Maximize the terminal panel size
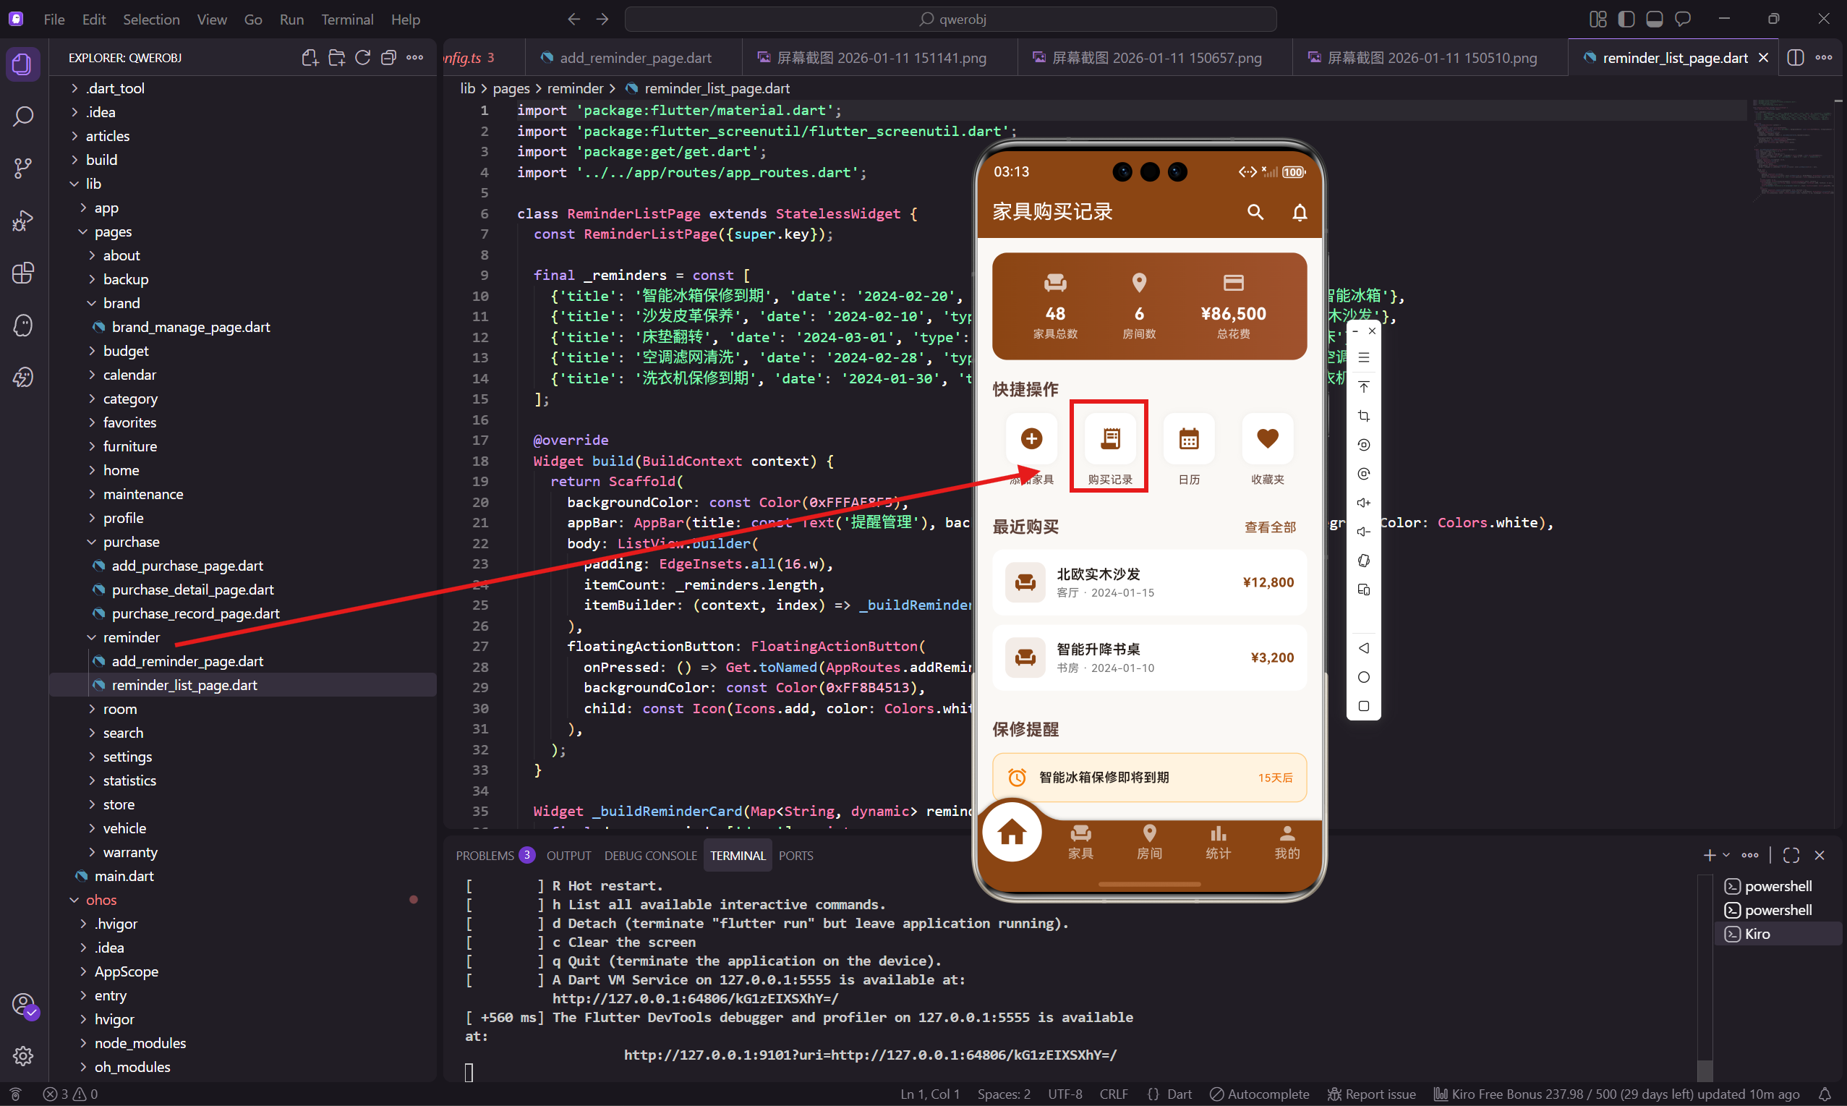 tap(1791, 856)
